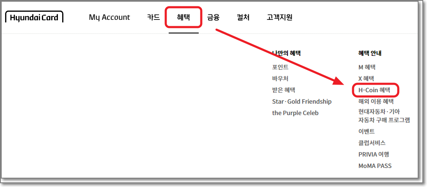427x187 pixels.
Task: Open the M 혜택 link
Action: [x=367, y=67]
